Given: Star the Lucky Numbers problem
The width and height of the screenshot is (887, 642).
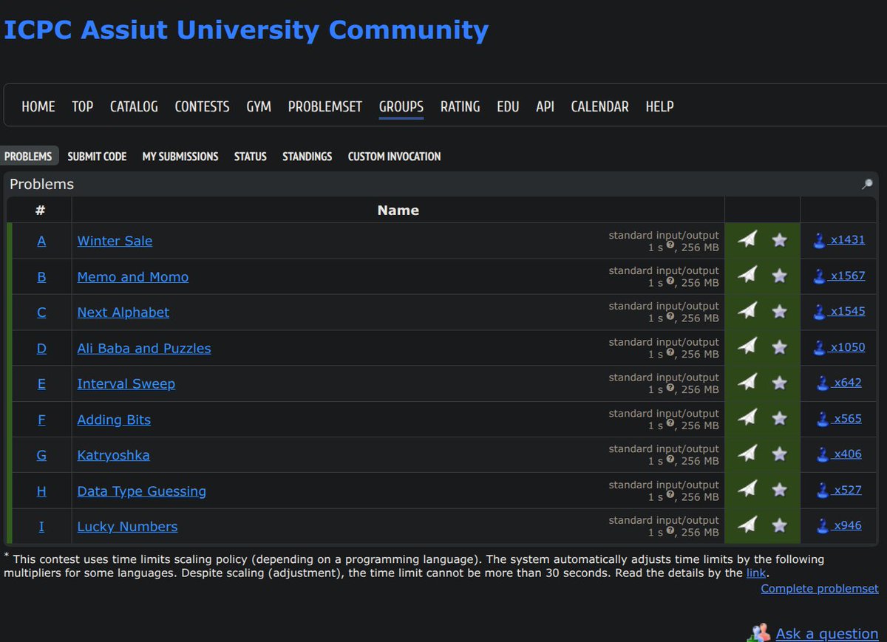Looking at the screenshot, I should point(779,525).
